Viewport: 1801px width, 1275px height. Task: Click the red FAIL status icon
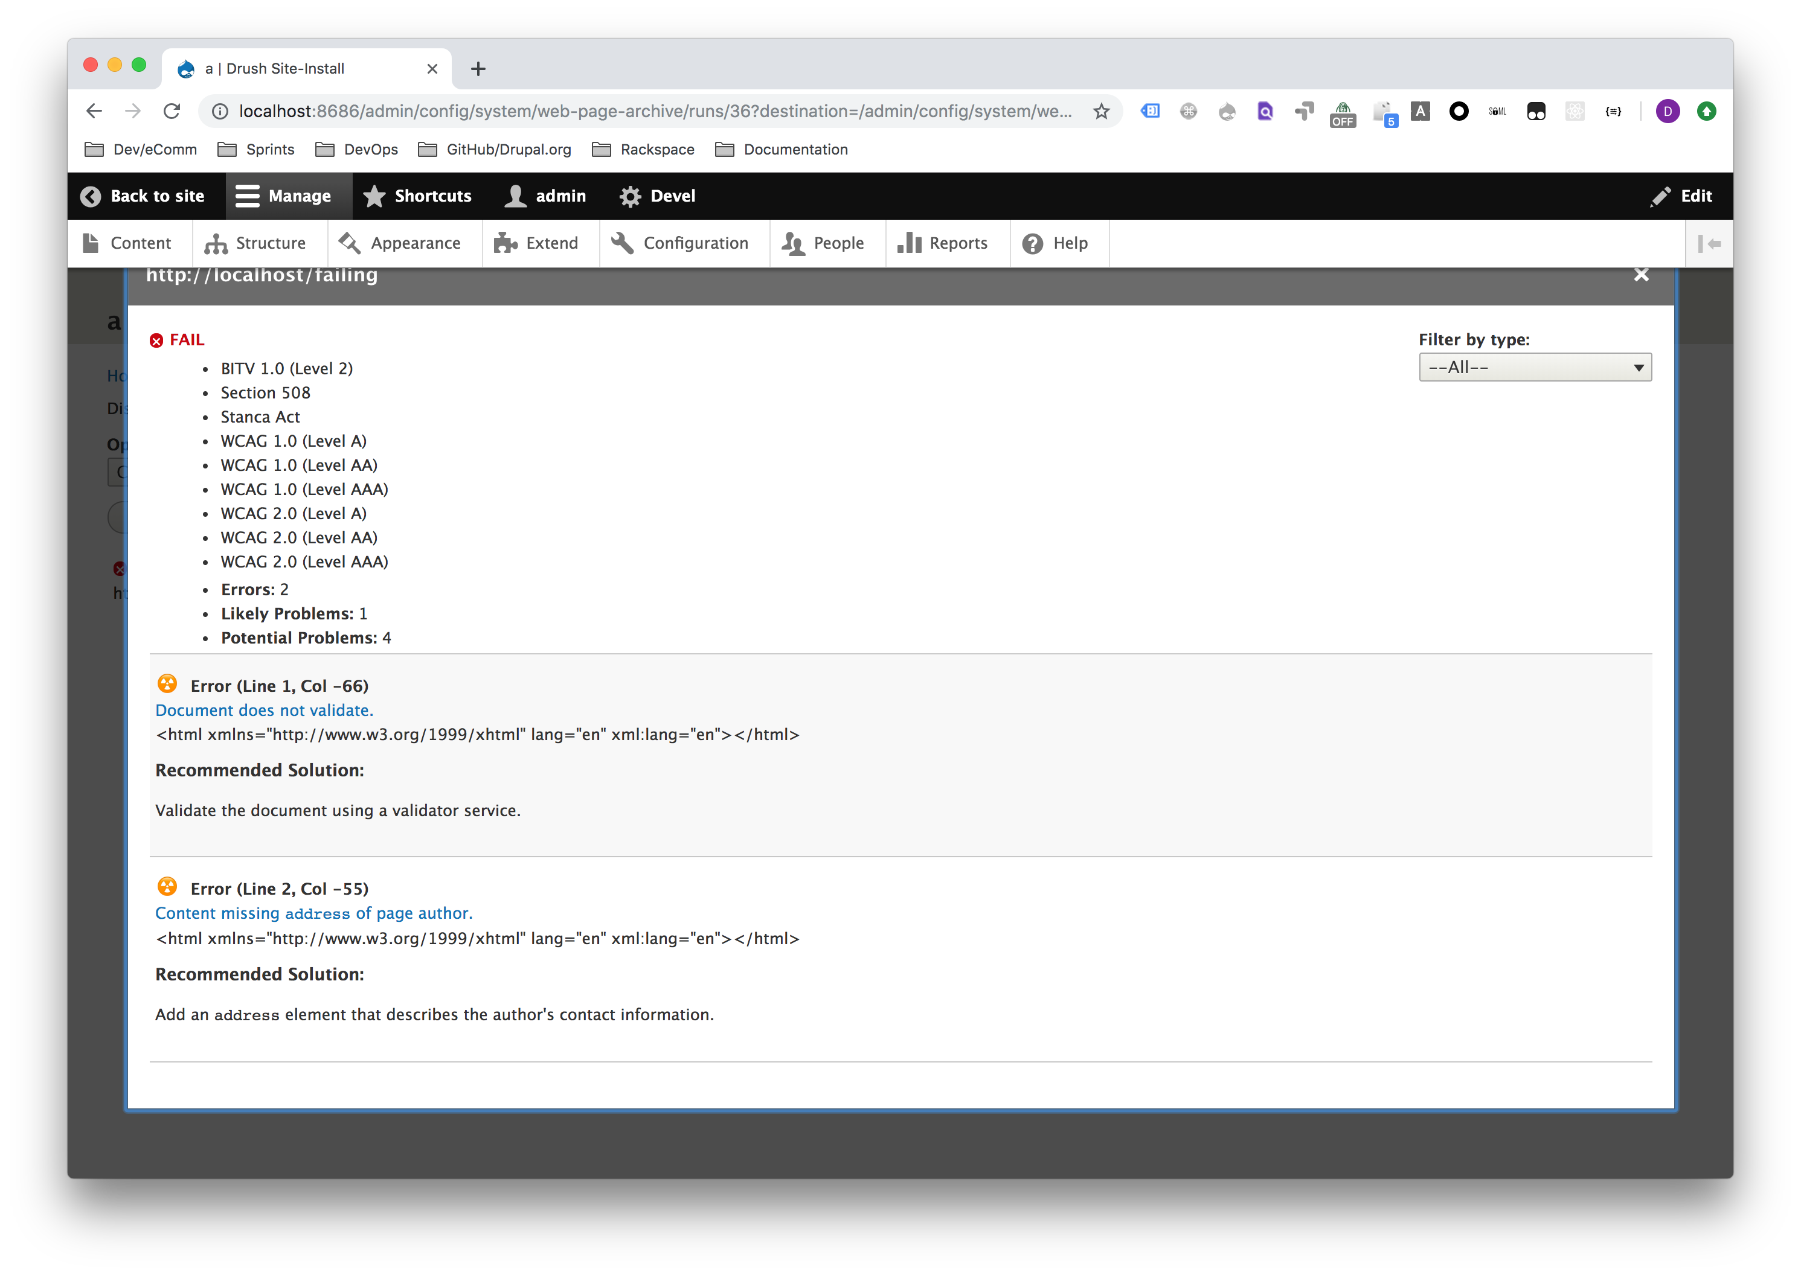[x=156, y=340]
